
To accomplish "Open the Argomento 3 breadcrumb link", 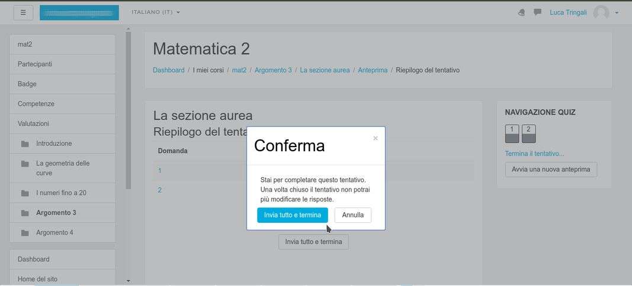I will [x=273, y=70].
